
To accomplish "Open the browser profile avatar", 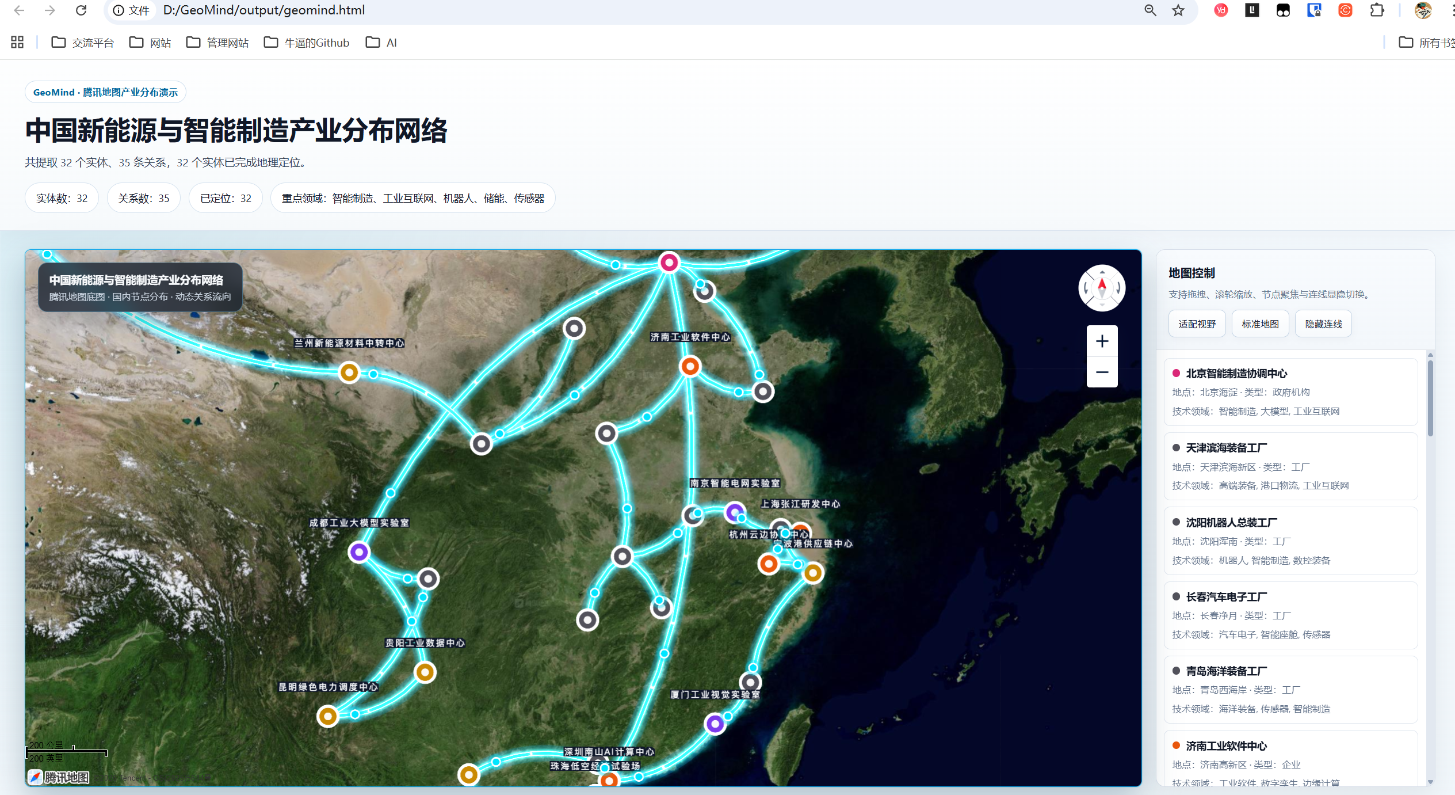I will click(x=1423, y=10).
